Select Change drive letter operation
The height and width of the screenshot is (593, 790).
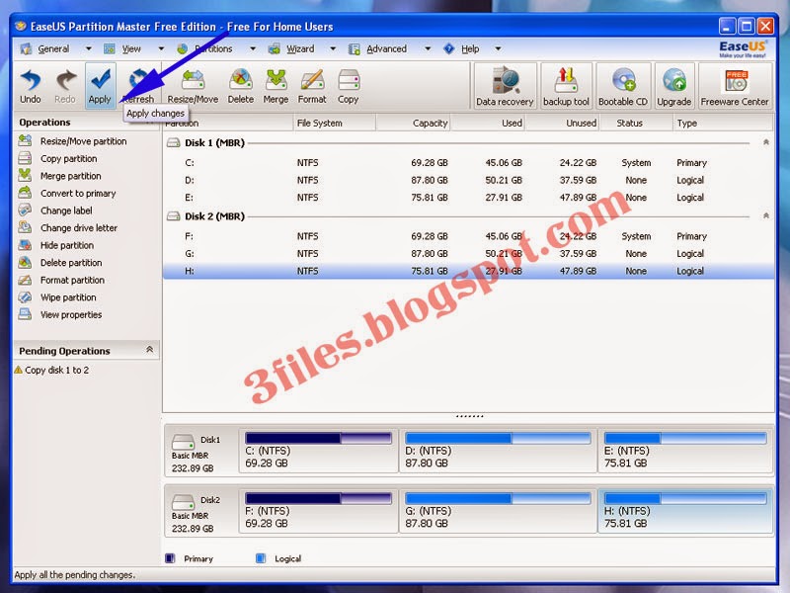pos(68,228)
